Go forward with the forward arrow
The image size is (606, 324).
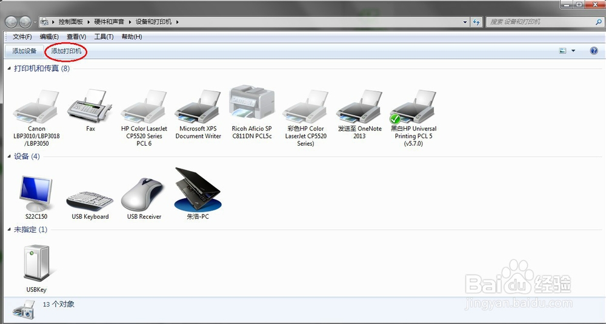click(25, 22)
